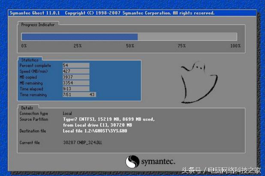Select the MB remaining value field
The width and height of the screenshot is (265, 176).
pos(75,83)
